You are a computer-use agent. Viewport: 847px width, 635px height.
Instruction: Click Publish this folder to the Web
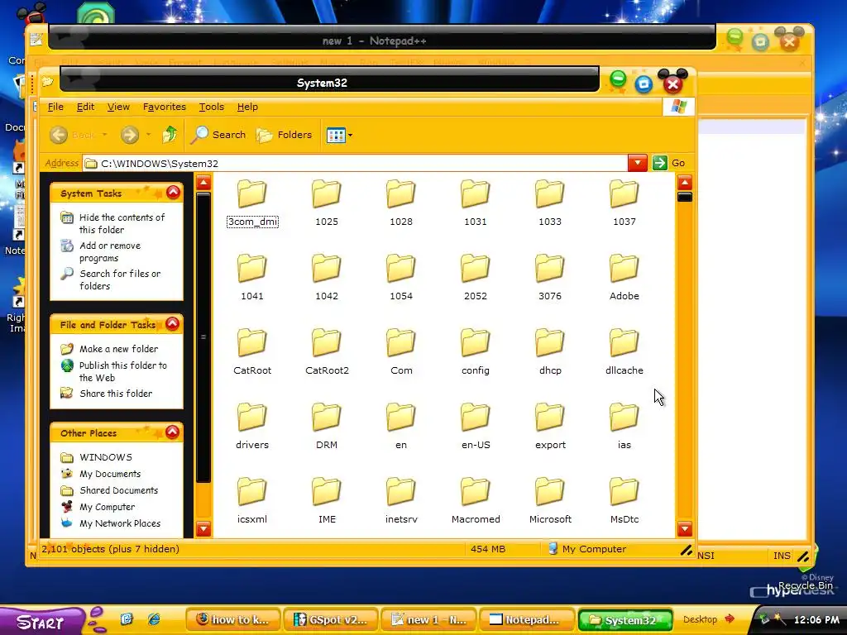[123, 371]
